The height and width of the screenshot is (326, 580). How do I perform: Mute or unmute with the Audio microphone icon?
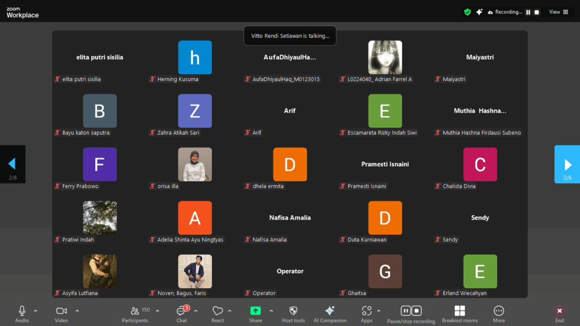(x=22, y=311)
